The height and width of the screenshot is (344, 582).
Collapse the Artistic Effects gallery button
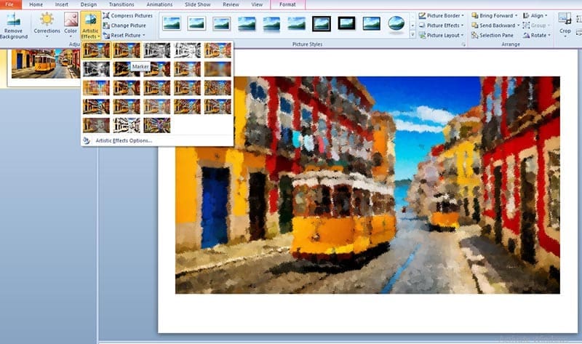(x=91, y=25)
